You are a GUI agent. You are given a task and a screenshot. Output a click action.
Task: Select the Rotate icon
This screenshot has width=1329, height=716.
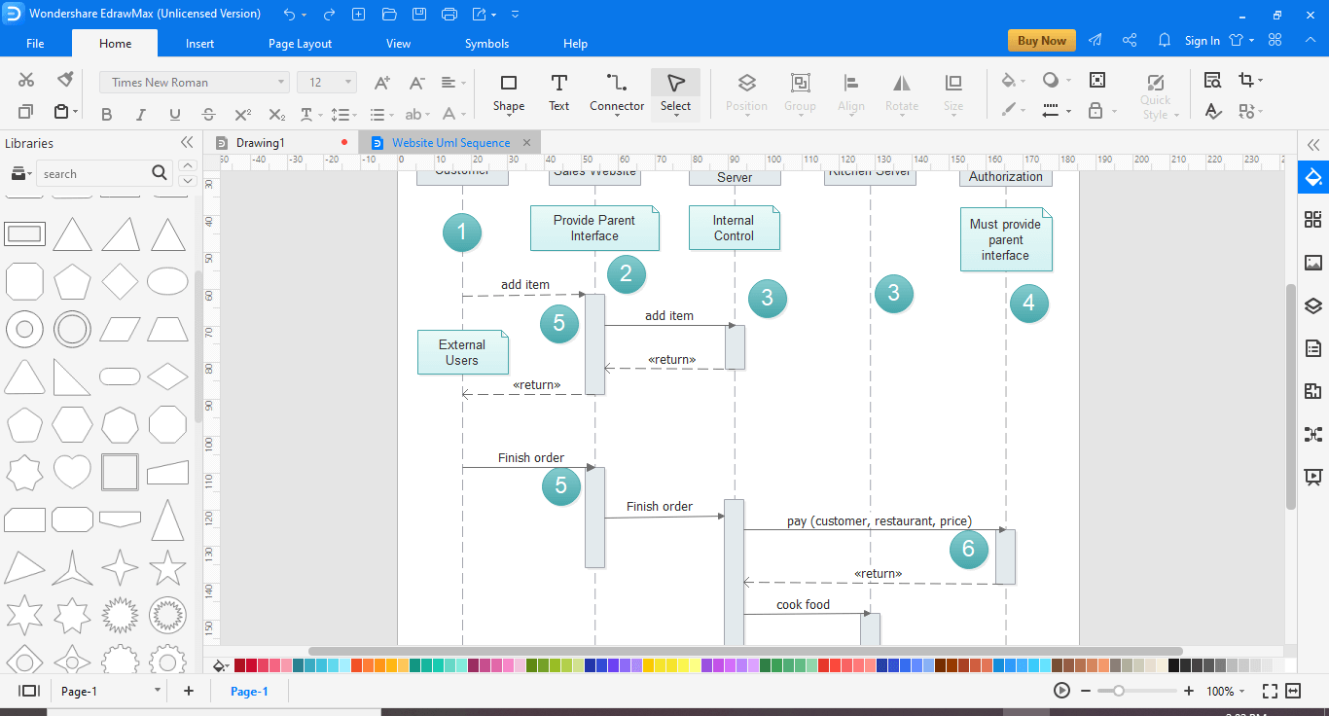pos(901,92)
